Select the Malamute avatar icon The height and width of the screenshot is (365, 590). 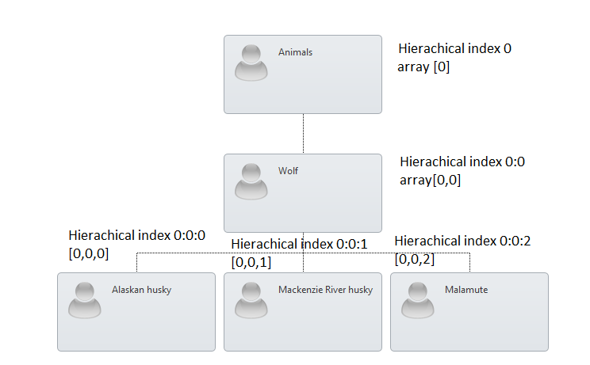coord(418,300)
